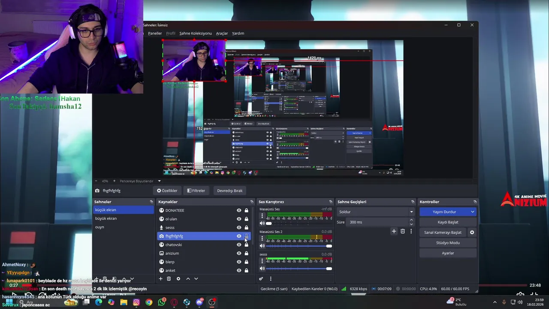Toggle visibility of chatovski source

tap(239, 245)
